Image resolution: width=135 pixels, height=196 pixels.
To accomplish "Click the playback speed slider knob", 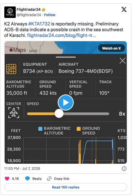I will [x=59, y=113].
